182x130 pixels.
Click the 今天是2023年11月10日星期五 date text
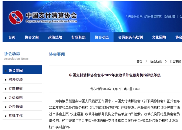pyautogui.click(x=143, y=17)
